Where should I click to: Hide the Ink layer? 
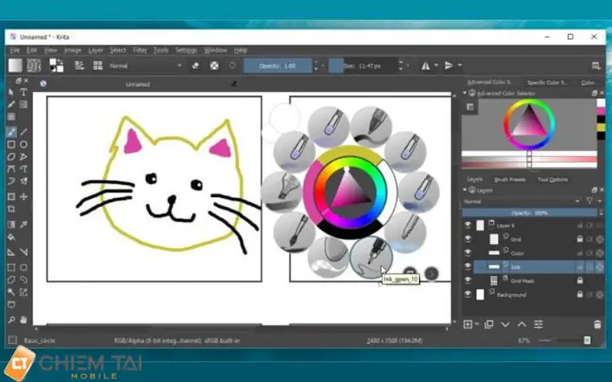click(x=467, y=267)
